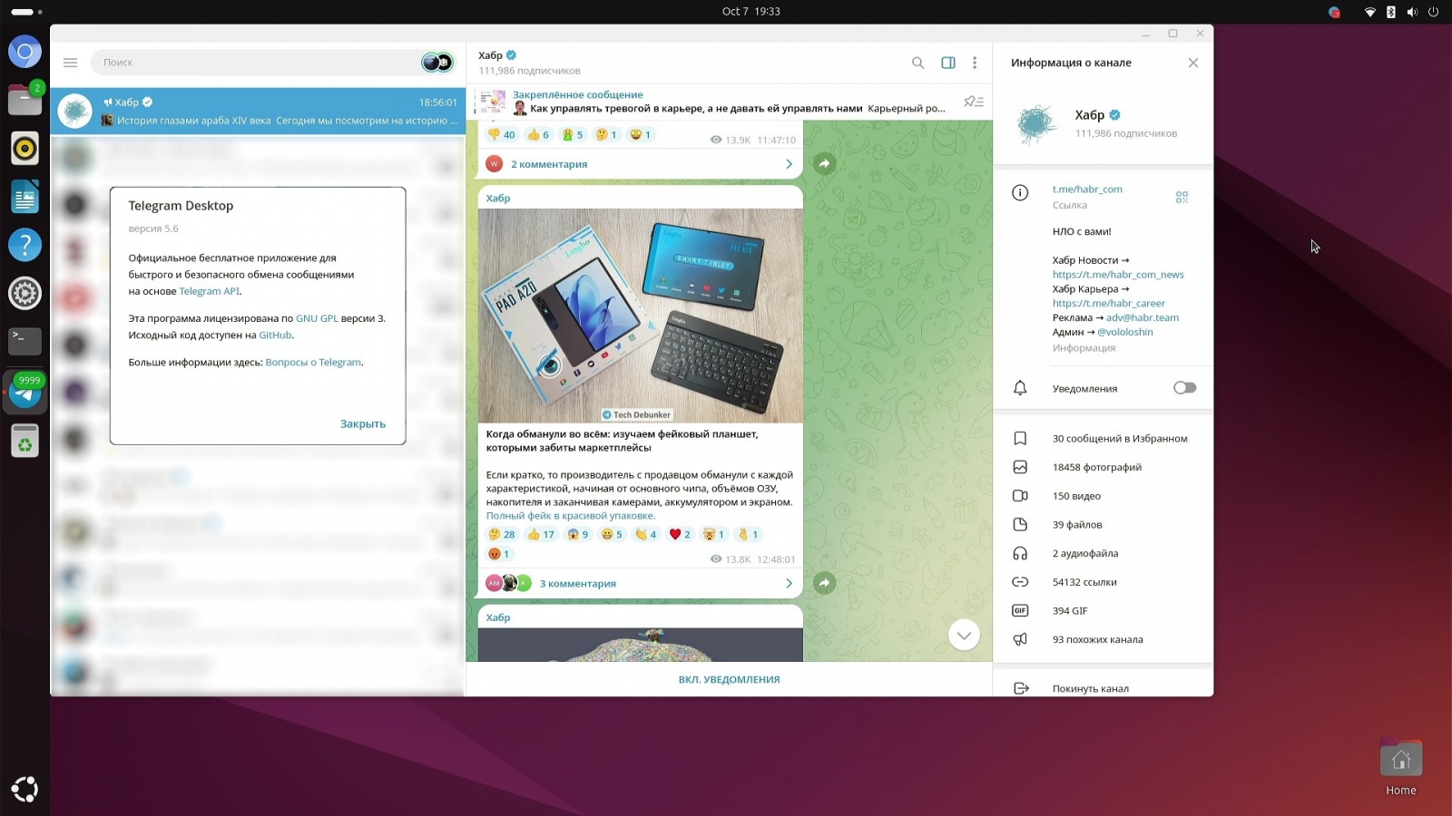
Task: Click the angry face reaction with 1
Action: pyautogui.click(x=499, y=554)
